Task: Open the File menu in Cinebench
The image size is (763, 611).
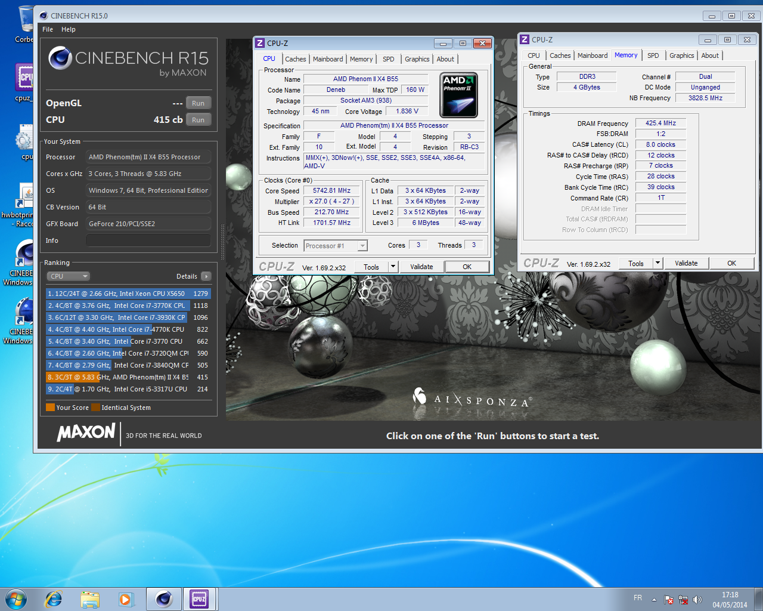Action: (x=48, y=29)
